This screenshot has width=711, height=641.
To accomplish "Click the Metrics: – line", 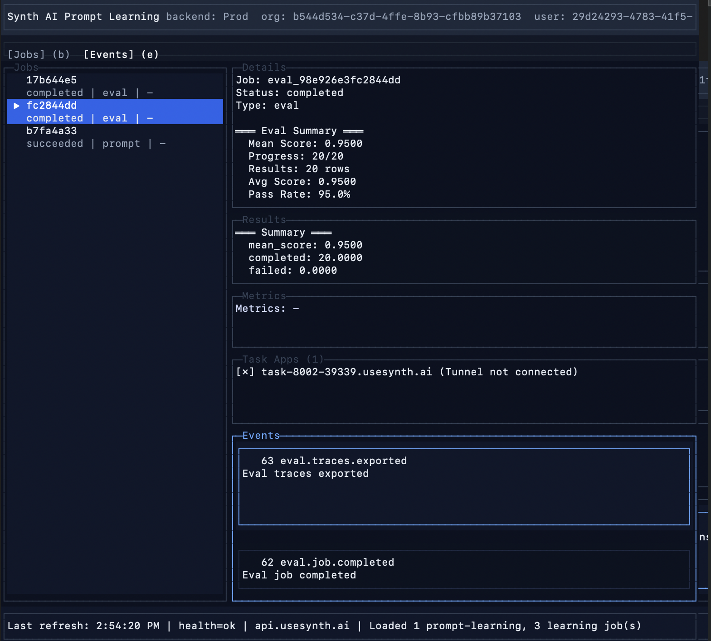I will point(267,308).
